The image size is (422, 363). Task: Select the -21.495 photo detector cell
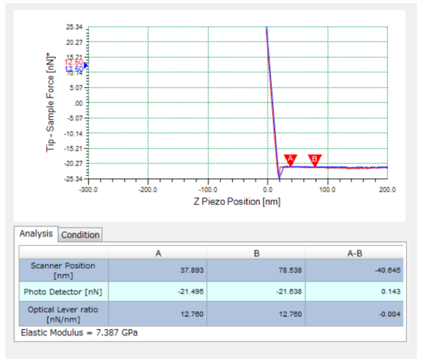(157, 291)
